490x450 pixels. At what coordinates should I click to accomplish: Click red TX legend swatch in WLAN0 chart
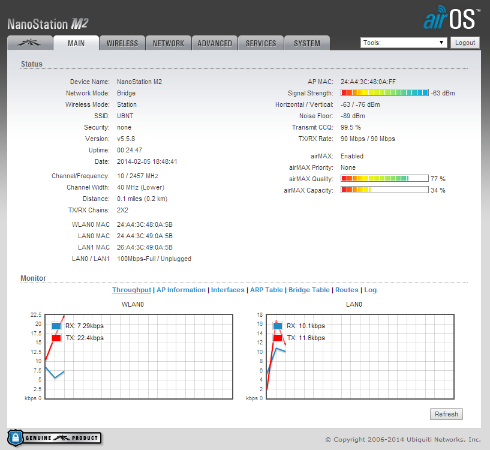56,338
